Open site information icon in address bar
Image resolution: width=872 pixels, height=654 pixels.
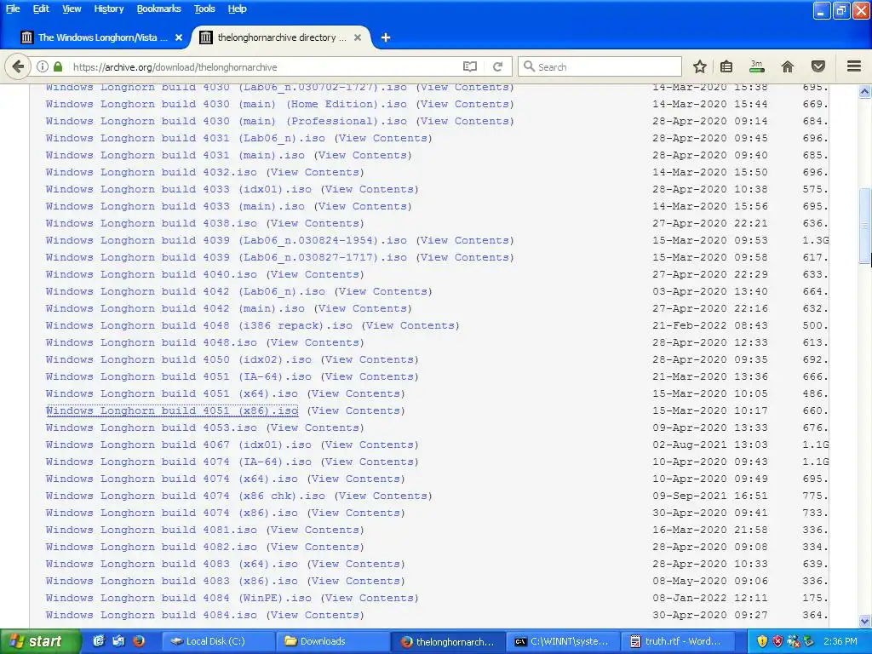[43, 66]
